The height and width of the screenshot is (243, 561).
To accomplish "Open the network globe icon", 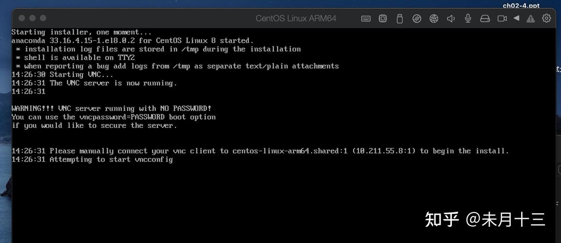I will click(434, 18).
